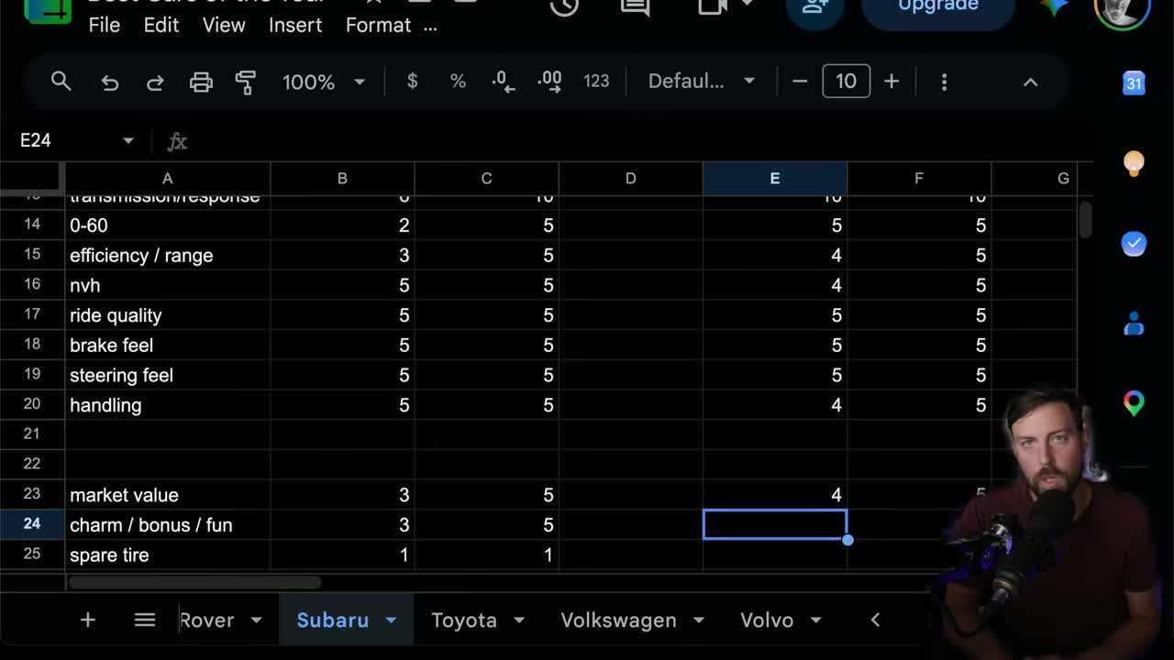
Task: Open Google Tasks side panel
Action: click(1135, 244)
